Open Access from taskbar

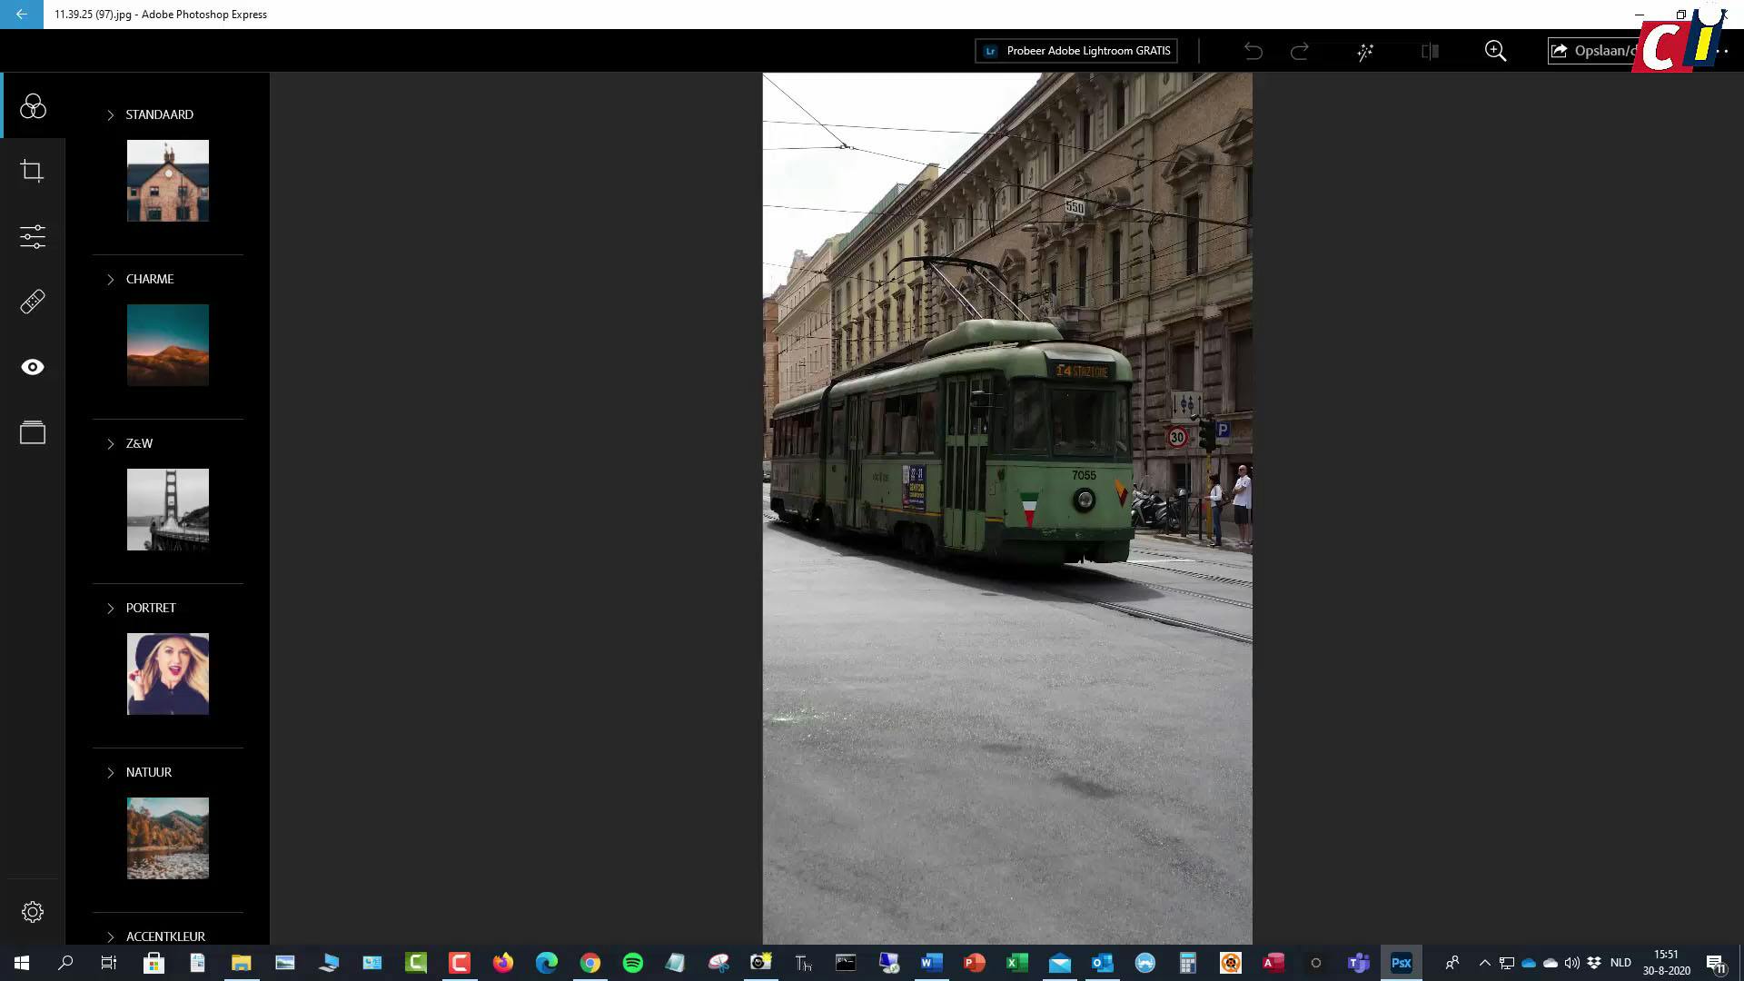click(x=1273, y=963)
